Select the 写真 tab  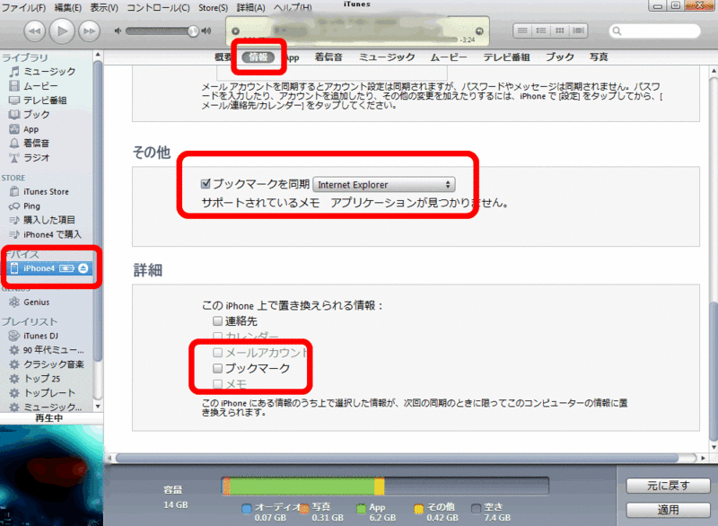click(599, 57)
